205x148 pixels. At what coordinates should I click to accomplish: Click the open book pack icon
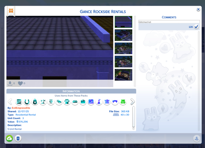point(91,102)
